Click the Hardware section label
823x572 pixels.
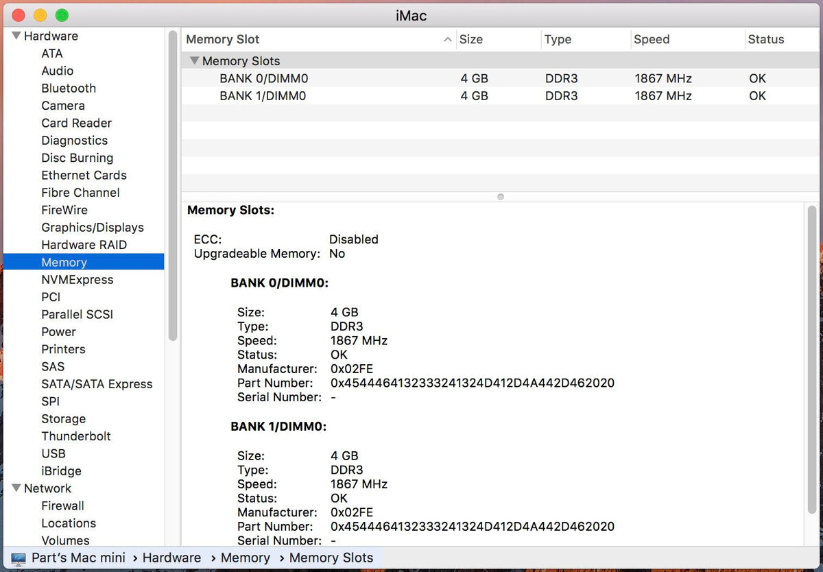pyautogui.click(x=51, y=36)
